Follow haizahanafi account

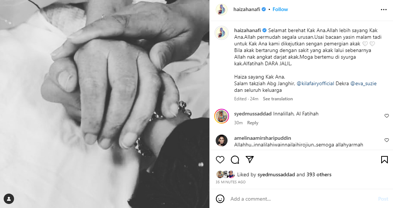pyautogui.click(x=280, y=9)
